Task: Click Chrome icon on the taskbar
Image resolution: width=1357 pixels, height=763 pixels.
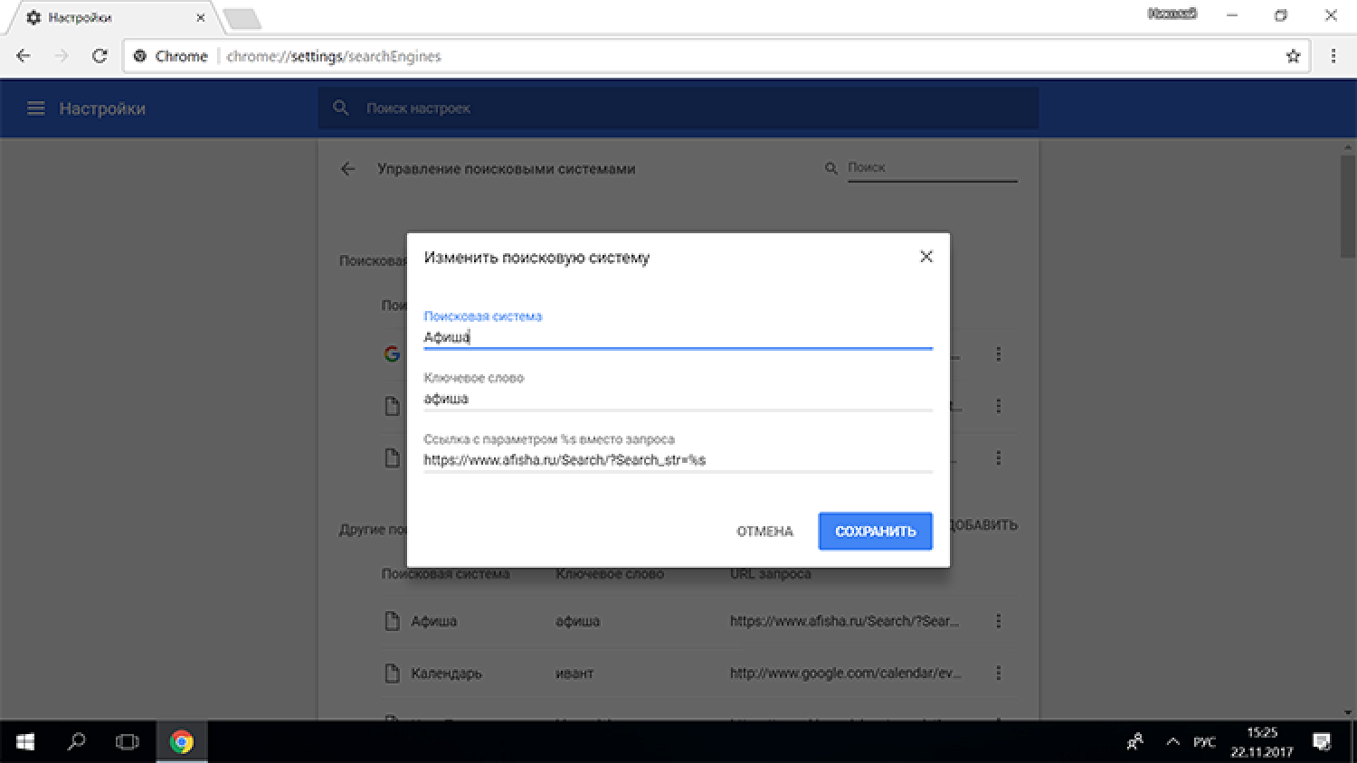Action: point(182,742)
